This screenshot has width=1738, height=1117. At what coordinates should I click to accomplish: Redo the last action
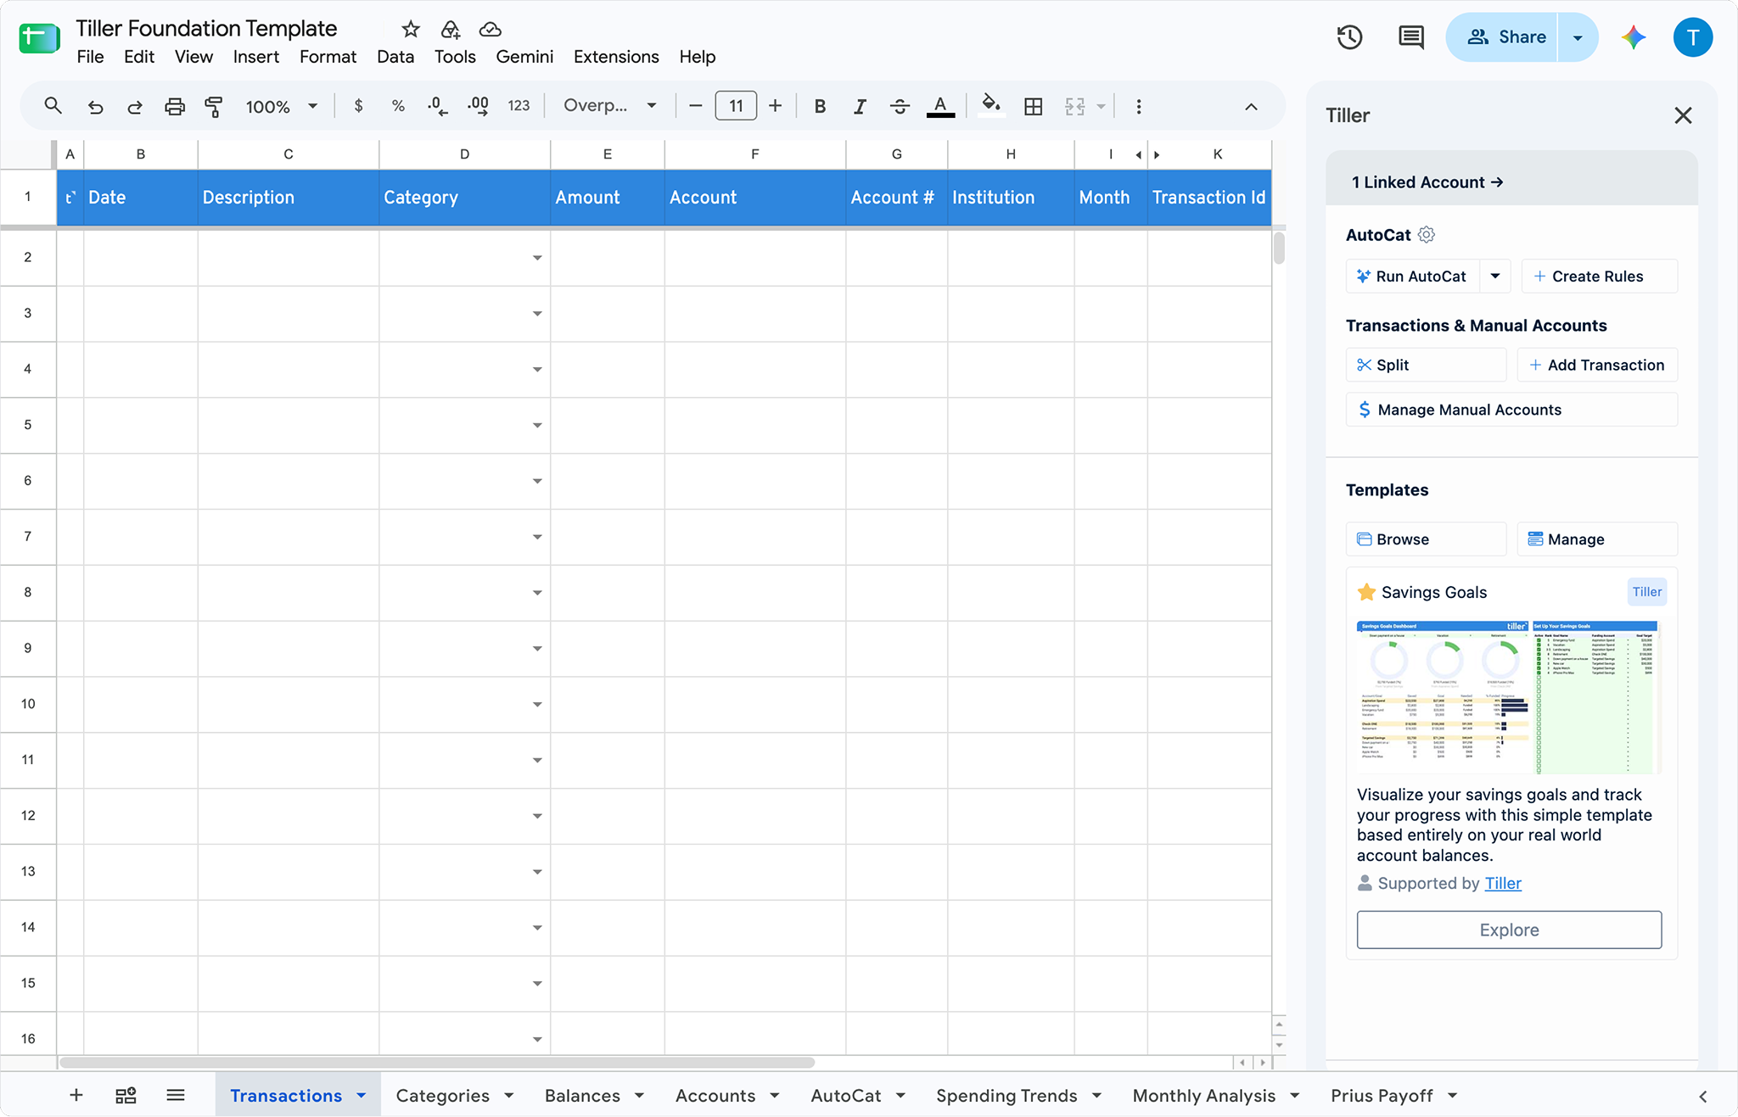pyautogui.click(x=135, y=107)
